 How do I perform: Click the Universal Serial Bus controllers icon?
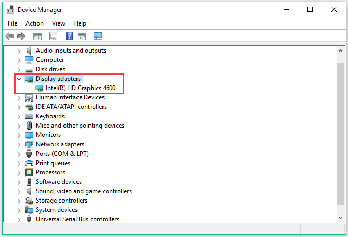tap(29, 219)
